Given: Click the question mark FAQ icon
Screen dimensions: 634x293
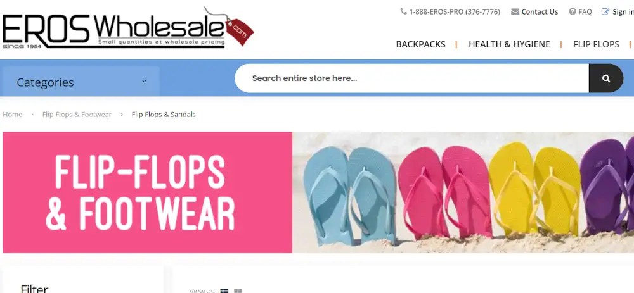Looking at the screenshot, I should [572, 11].
